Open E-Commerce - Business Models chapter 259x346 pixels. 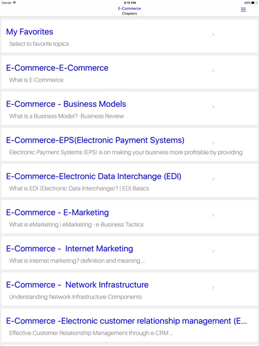(x=129, y=108)
